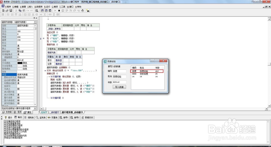The height and width of the screenshot is (147, 271).
Task: Click the 年龄 input field containing Alfred
Action: click(120, 82)
